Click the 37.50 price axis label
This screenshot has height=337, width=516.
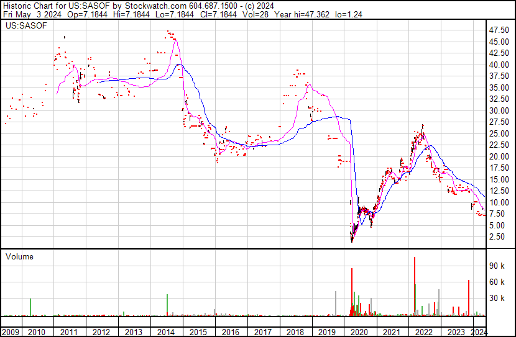click(x=499, y=76)
